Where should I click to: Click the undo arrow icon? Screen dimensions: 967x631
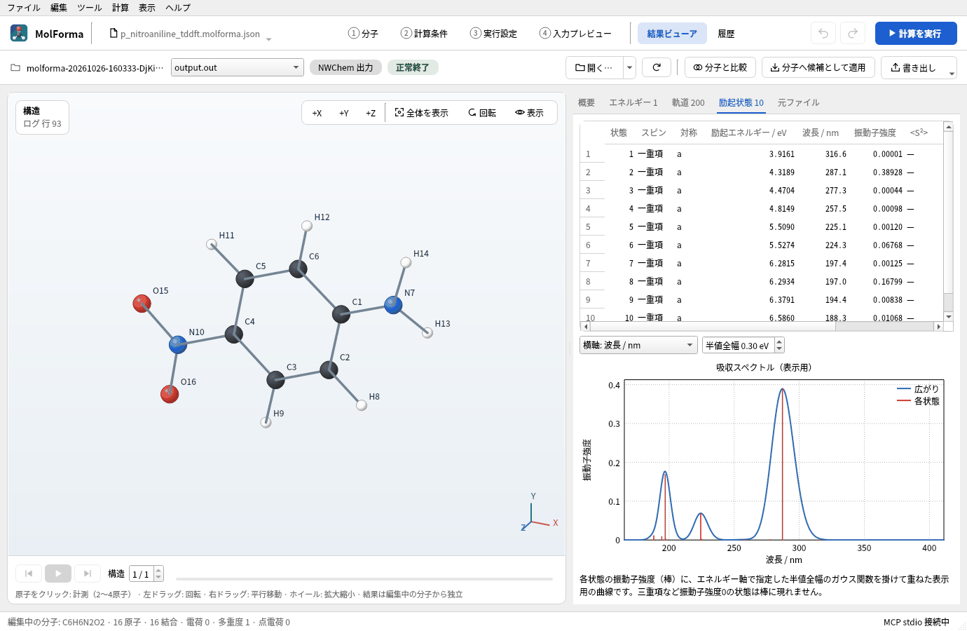click(823, 34)
